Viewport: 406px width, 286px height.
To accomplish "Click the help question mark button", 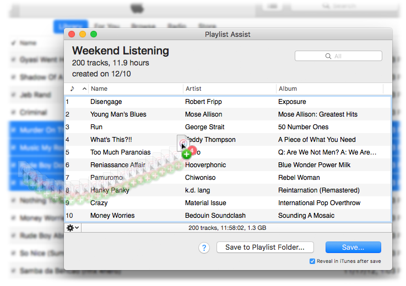I will (204, 248).
